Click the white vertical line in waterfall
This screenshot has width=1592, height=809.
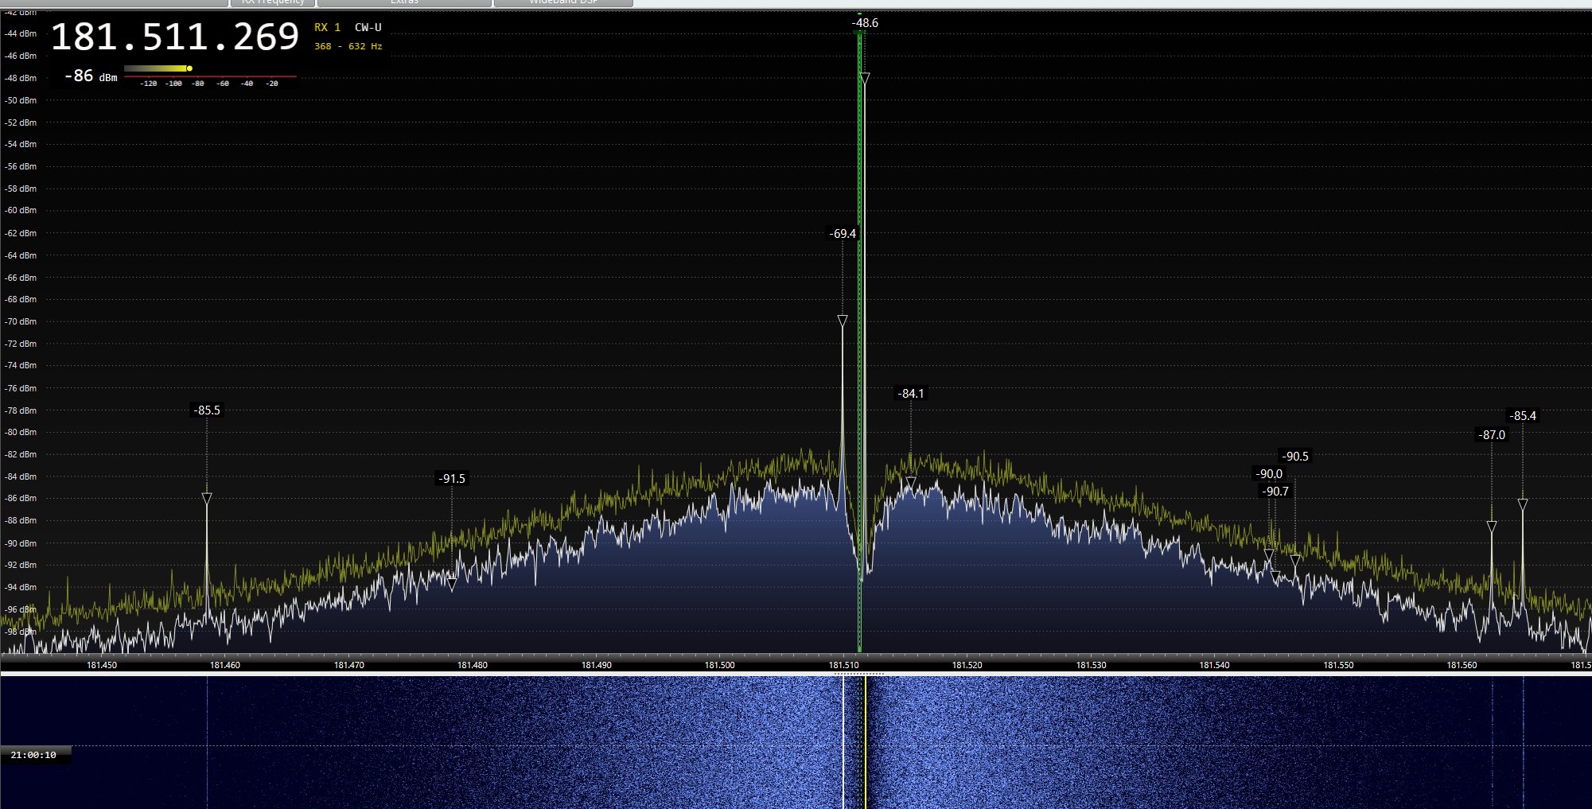843,742
